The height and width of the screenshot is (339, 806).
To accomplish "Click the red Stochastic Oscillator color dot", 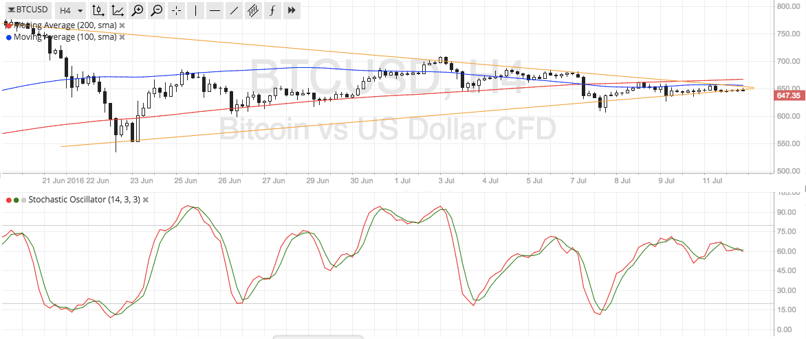I will [x=8, y=200].
